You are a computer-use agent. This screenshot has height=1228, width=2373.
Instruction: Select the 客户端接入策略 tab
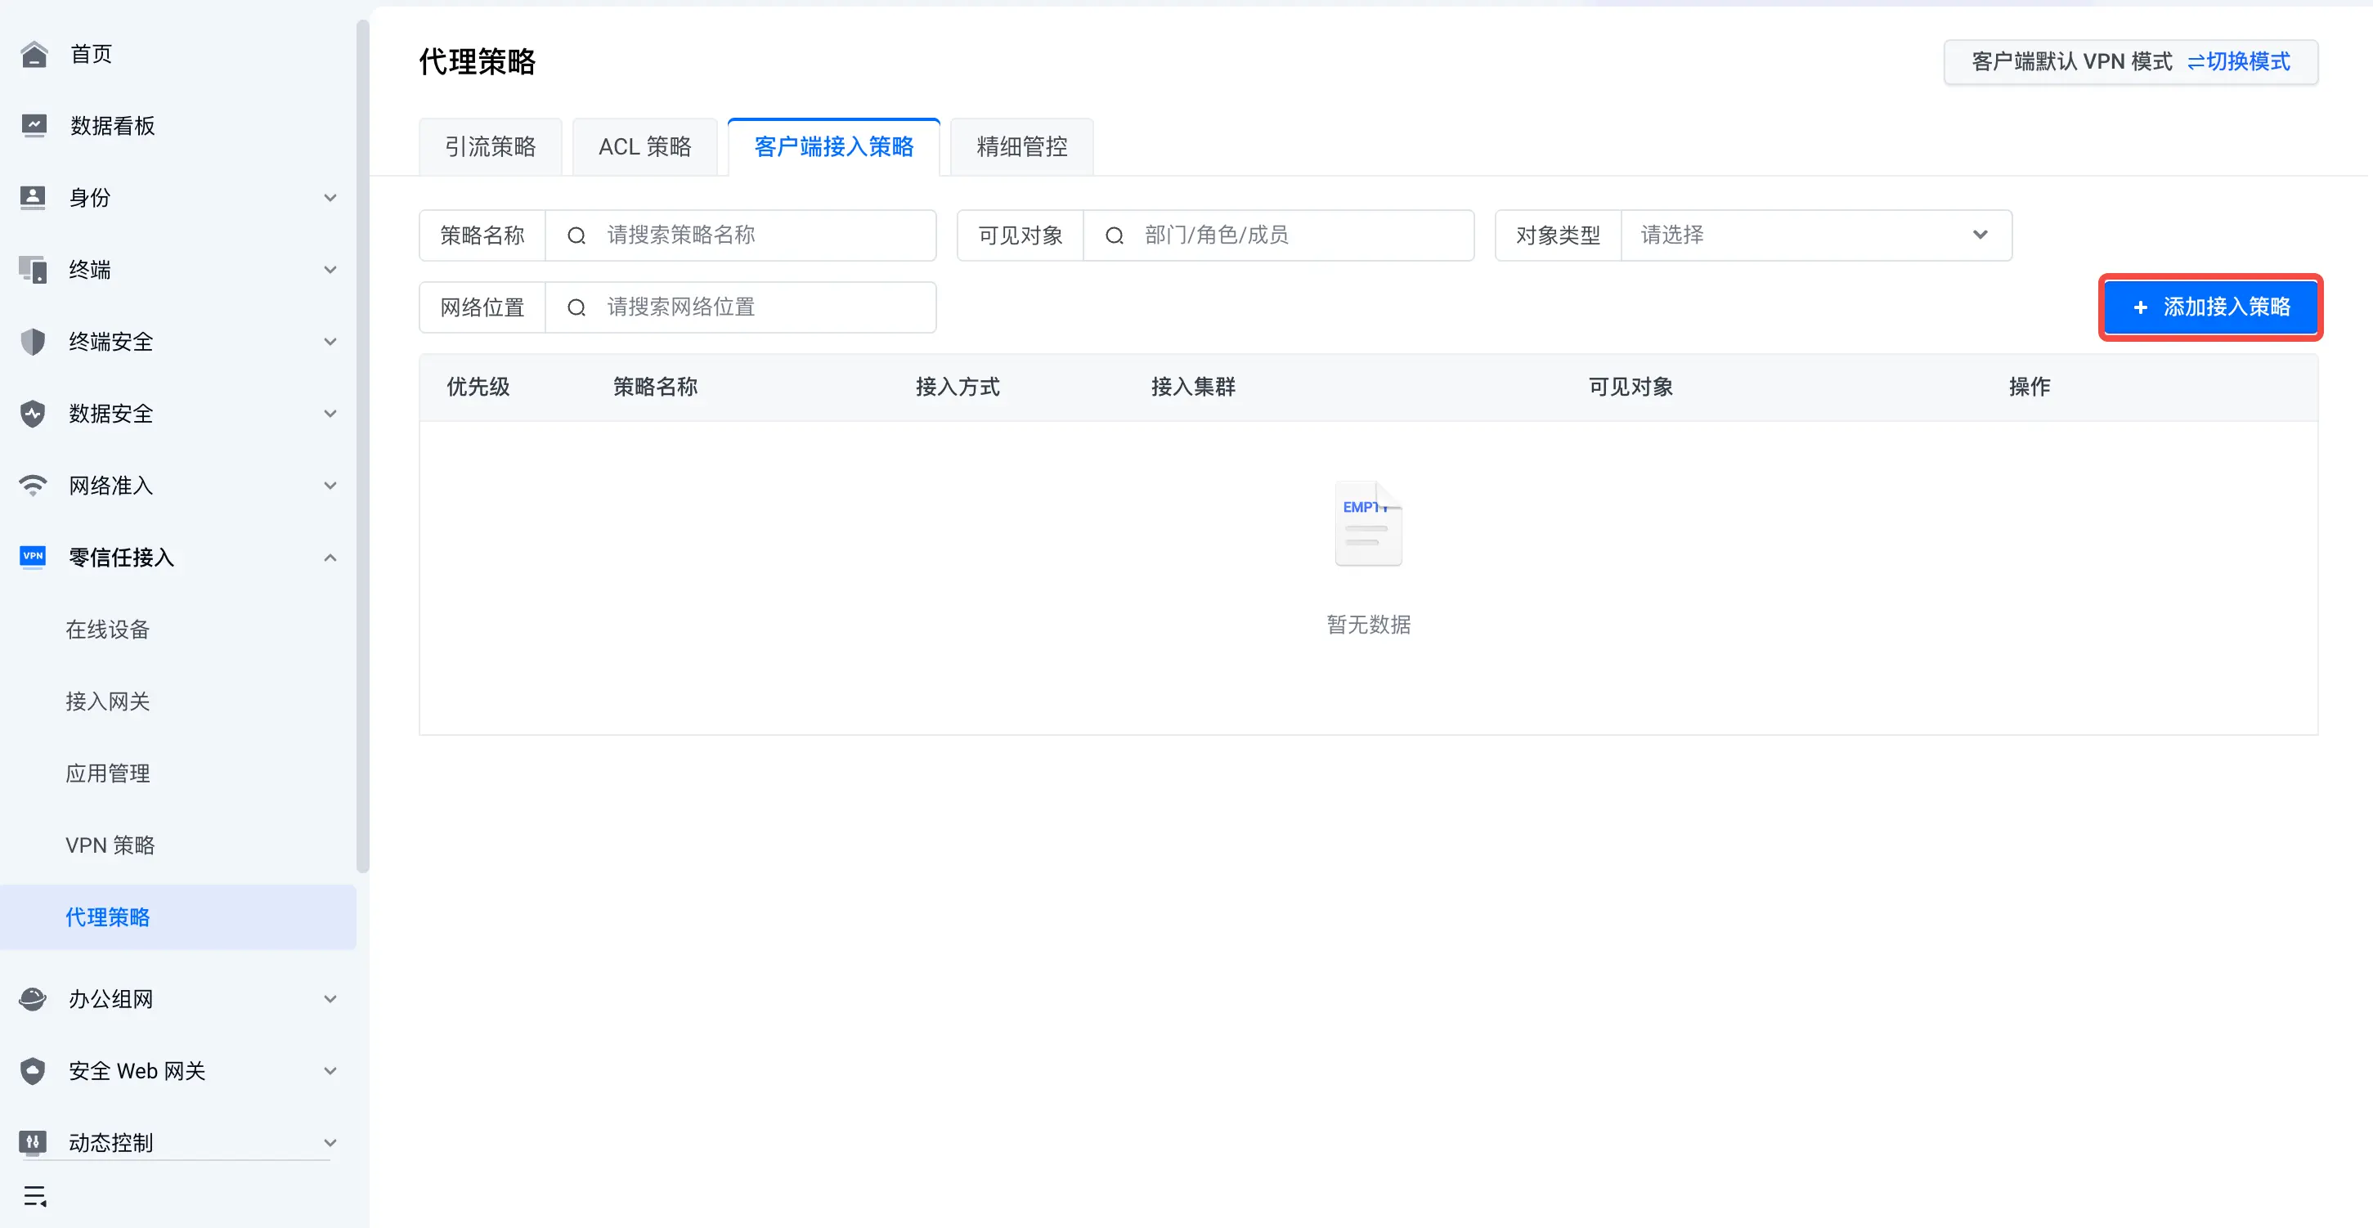(834, 146)
